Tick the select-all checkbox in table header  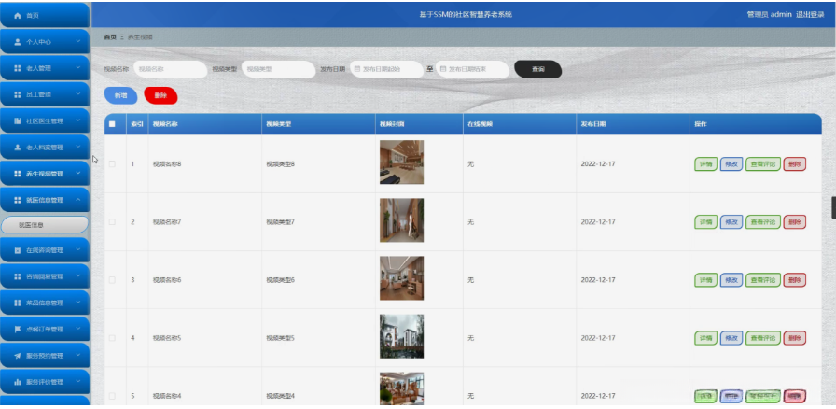pos(112,124)
